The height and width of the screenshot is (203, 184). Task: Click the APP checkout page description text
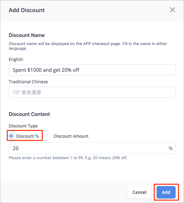(88, 46)
